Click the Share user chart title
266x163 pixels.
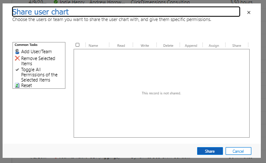[40, 12]
